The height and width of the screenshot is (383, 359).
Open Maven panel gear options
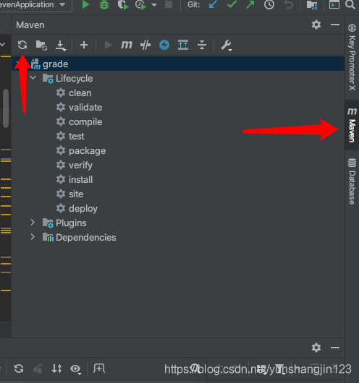316,25
